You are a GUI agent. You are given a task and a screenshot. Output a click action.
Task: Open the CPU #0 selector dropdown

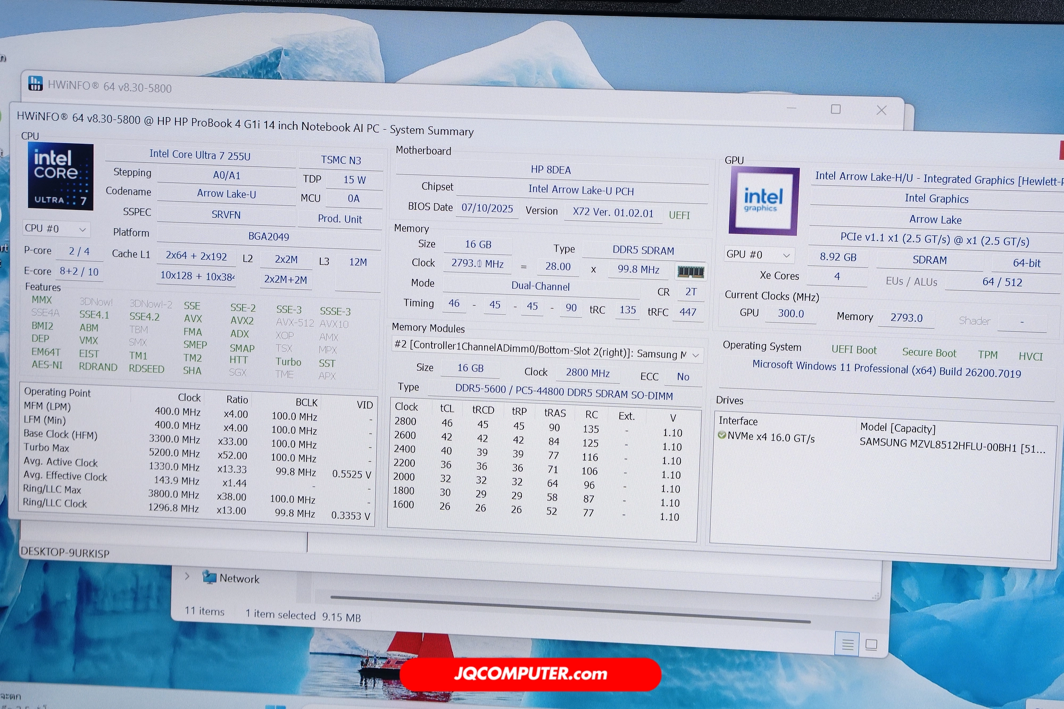click(56, 229)
